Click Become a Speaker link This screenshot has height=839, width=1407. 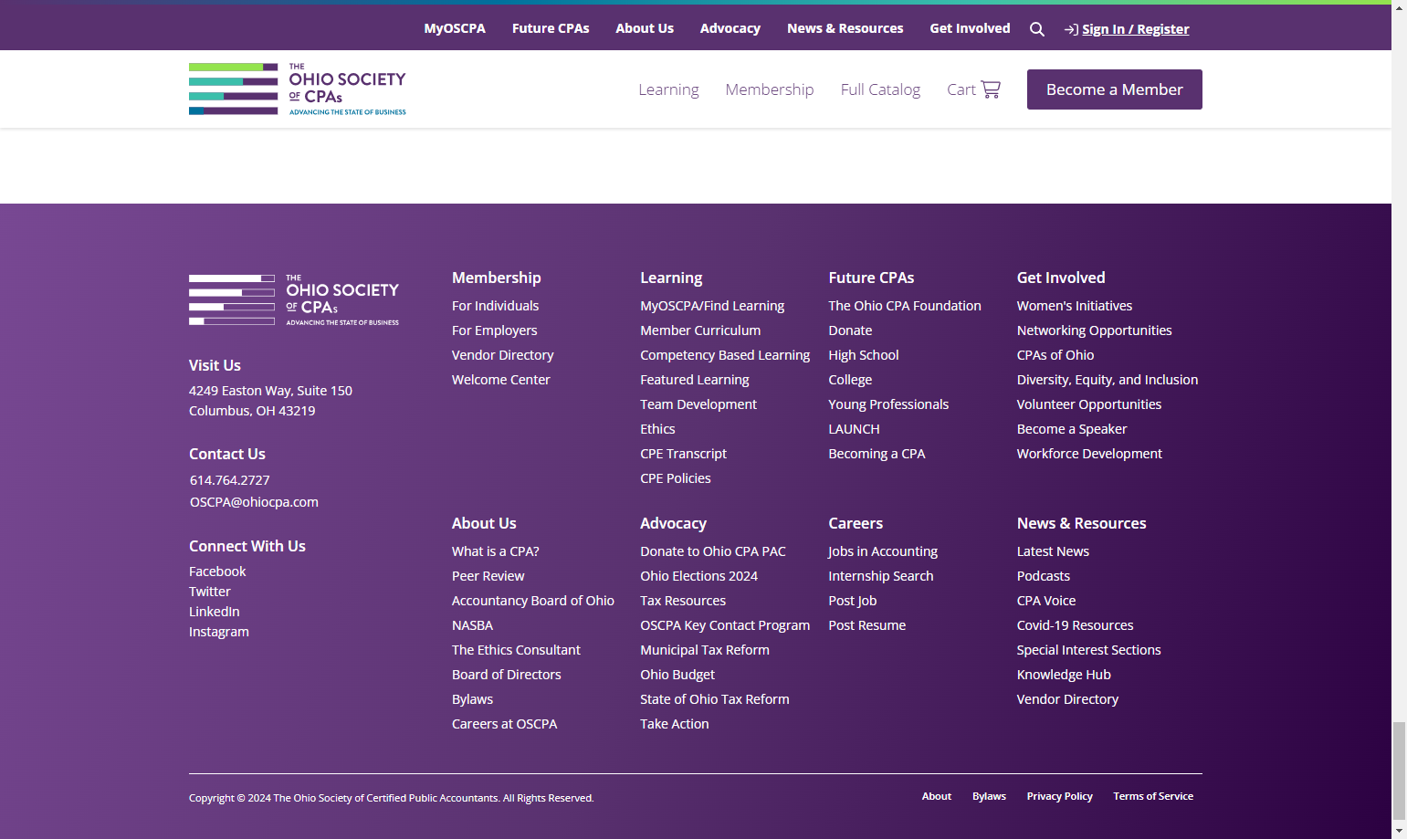click(x=1072, y=429)
